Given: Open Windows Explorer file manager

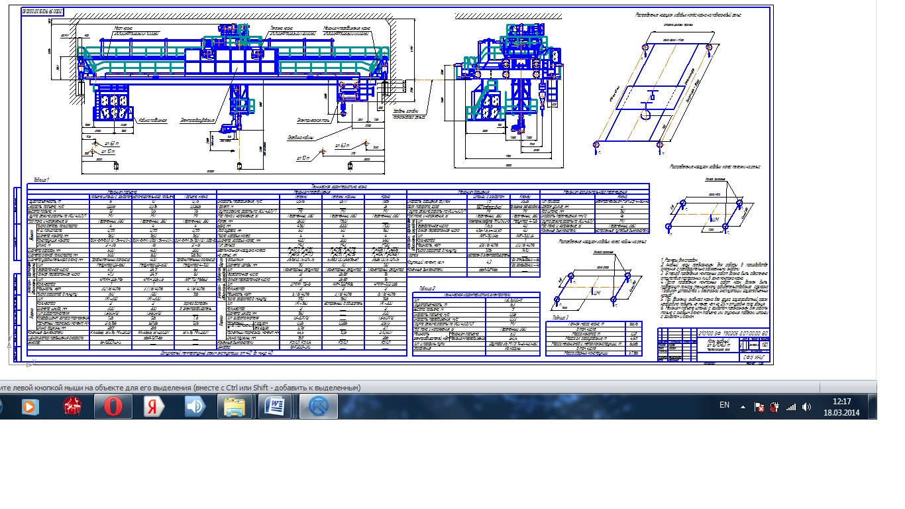Looking at the screenshot, I should pyautogui.click(x=236, y=406).
